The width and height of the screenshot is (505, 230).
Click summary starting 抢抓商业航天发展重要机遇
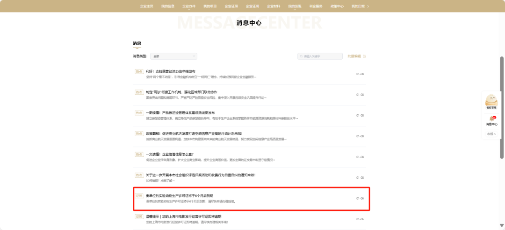coord(216,139)
